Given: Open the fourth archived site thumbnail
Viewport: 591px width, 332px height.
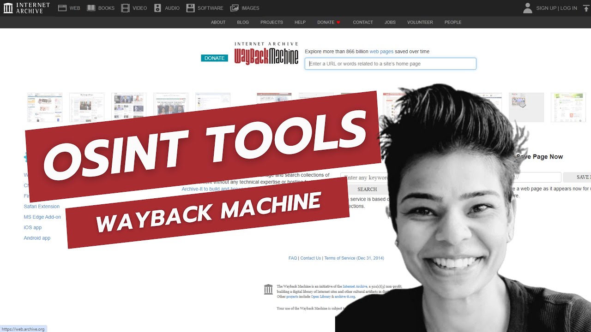Looking at the screenshot, I should point(171,107).
